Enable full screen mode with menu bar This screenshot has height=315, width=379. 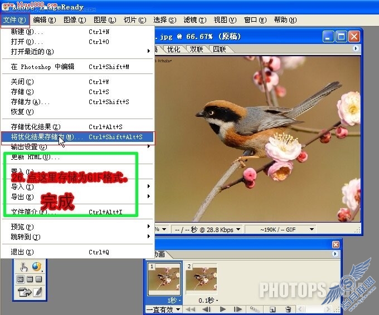click(x=30, y=279)
